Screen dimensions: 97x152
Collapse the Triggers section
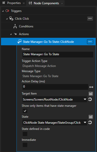[3, 11]
